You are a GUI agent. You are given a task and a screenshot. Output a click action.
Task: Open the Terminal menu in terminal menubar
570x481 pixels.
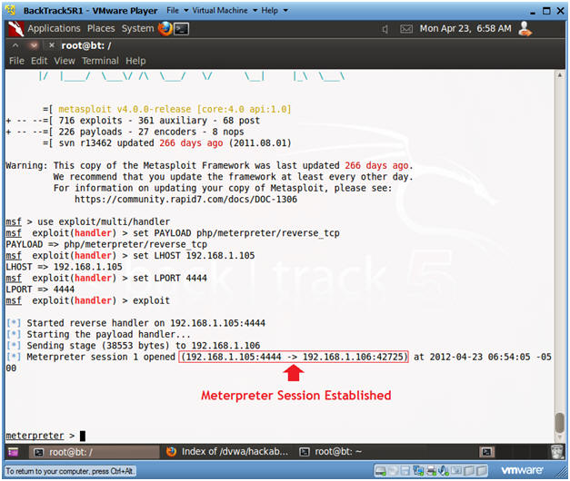100,61
